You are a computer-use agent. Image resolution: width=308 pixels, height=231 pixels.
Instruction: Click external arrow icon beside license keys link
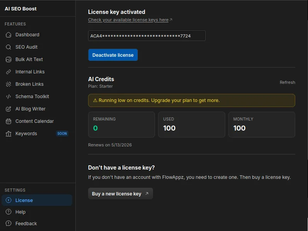point(171,20)
